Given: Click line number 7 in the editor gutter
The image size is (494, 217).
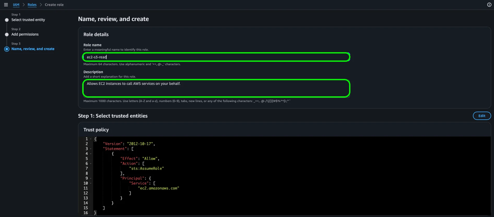Looking at the screenshot, I should point(87,168).
